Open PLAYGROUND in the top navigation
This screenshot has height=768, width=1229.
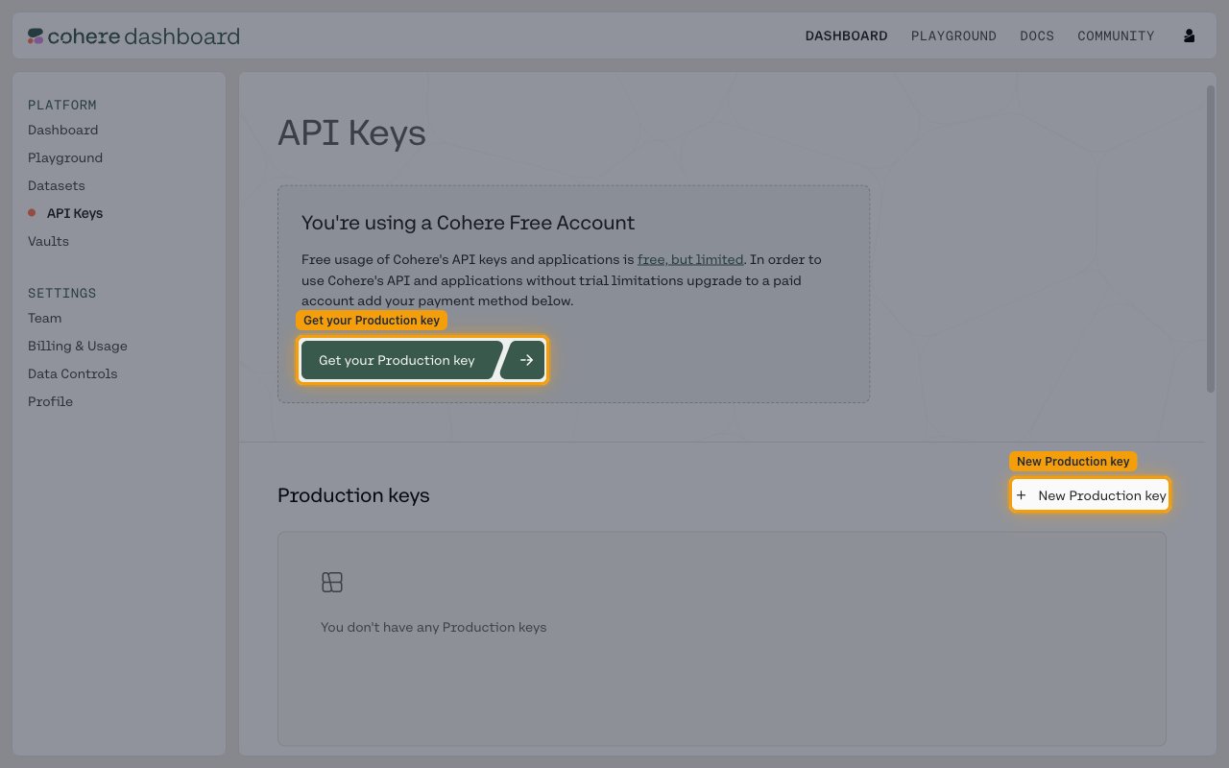953,36
